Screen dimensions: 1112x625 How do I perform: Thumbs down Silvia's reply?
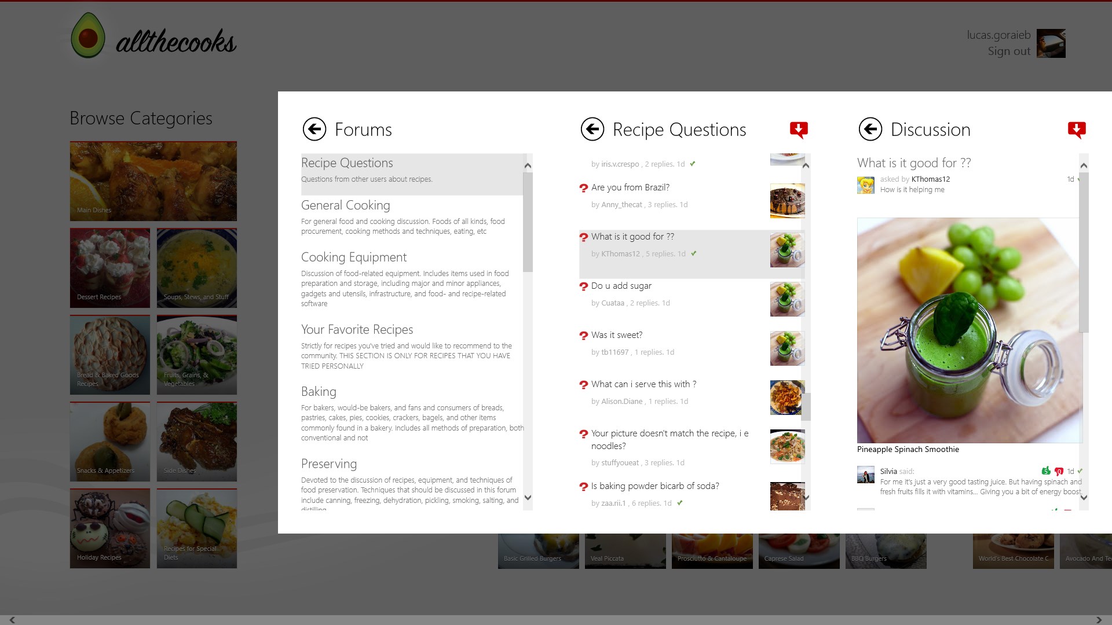[1059, 471]
